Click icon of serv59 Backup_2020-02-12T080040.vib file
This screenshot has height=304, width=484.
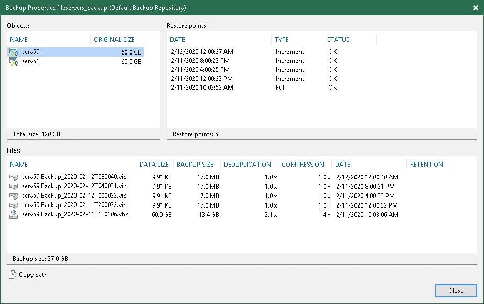[x=14, y=177]
